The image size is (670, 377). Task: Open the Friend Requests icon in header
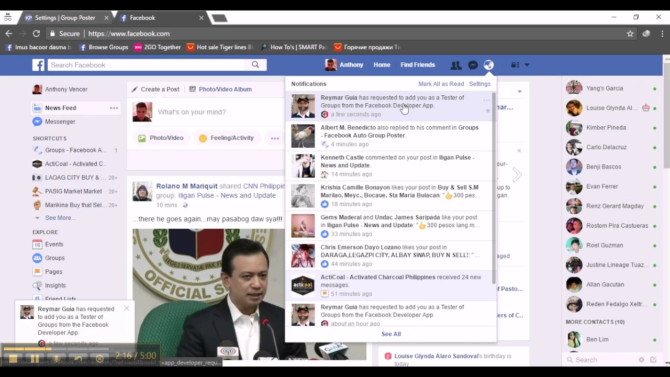456,65
